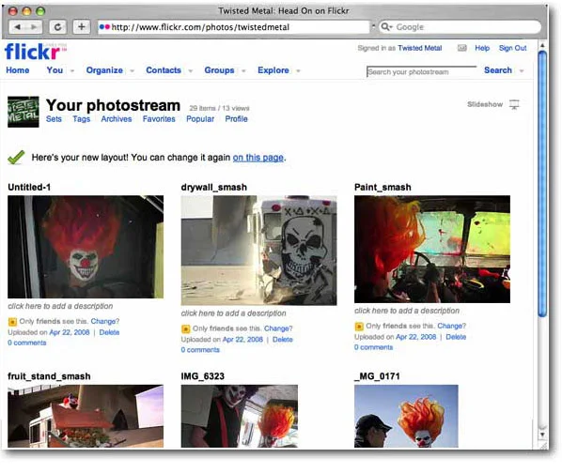Click the Twisted Metal buddy icon
The height and width of the screenshot is (473, 562).
(23, 112)
